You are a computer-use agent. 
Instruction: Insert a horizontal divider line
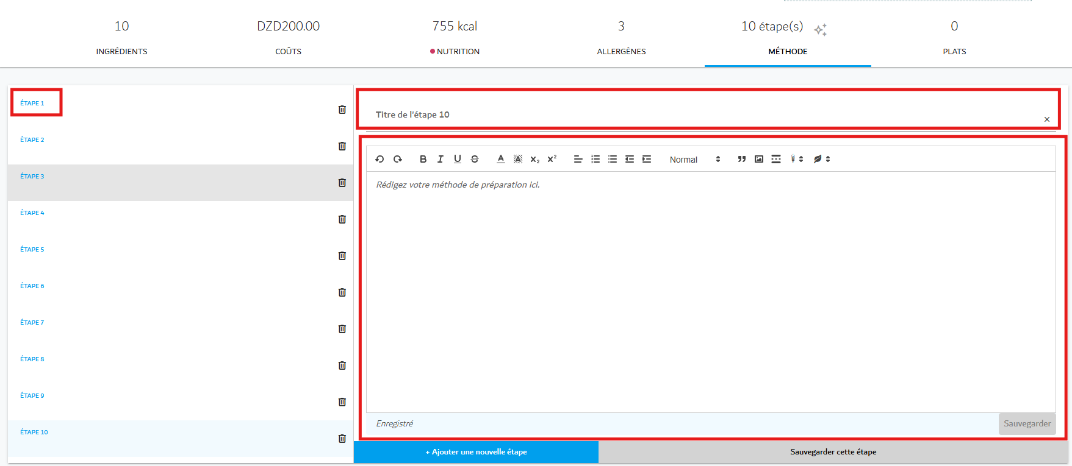[x=776, y=159]
